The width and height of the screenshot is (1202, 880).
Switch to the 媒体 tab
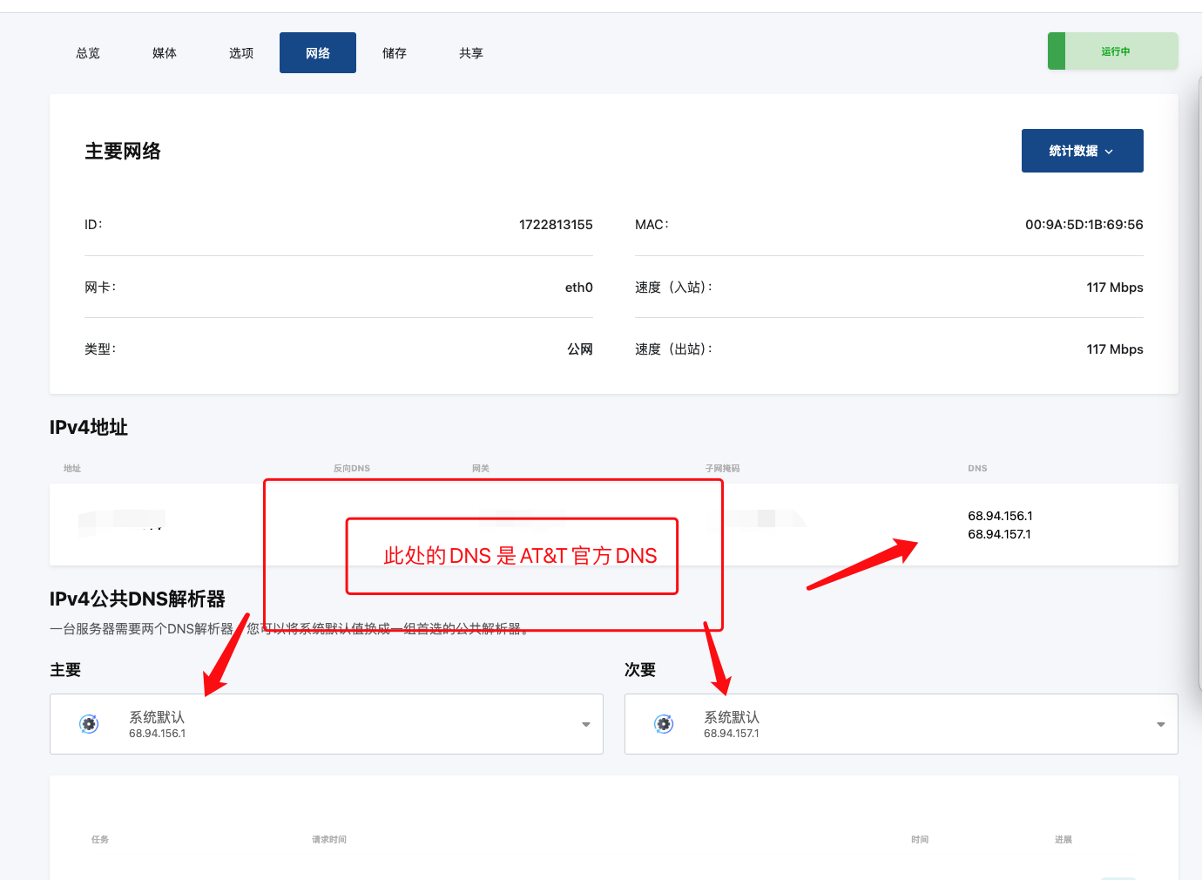(x=165, y=53)
